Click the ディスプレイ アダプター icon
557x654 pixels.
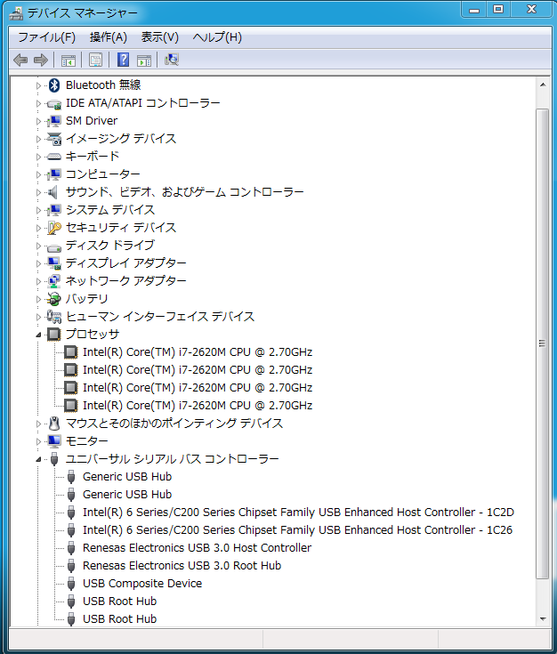point(54,263)
